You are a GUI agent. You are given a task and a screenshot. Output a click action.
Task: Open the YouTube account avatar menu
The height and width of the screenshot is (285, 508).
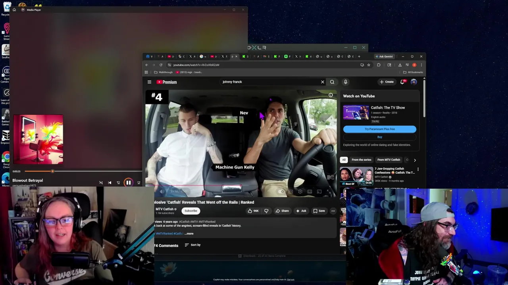[414, 82]
